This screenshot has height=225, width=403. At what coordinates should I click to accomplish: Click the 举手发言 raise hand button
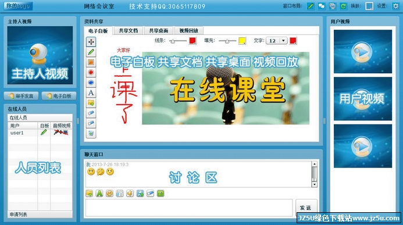coord(22,96)
